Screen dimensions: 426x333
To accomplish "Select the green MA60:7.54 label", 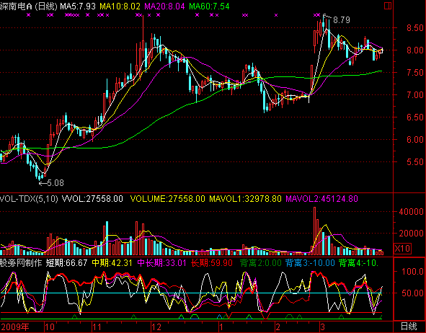I will tap(209, 6).
